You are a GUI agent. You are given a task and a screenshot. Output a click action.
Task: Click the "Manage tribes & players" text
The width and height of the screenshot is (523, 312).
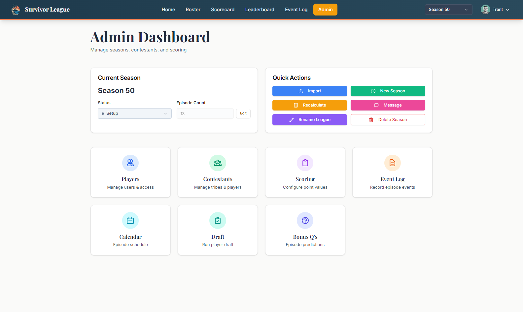tap(218, 187)
